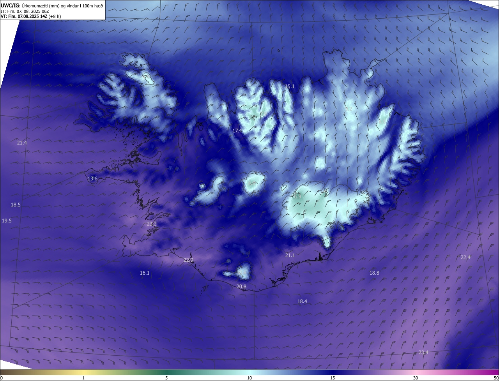Click the 13.6 value label
The height and width of the screenshot is (381, 499).
tap(92, 179)
